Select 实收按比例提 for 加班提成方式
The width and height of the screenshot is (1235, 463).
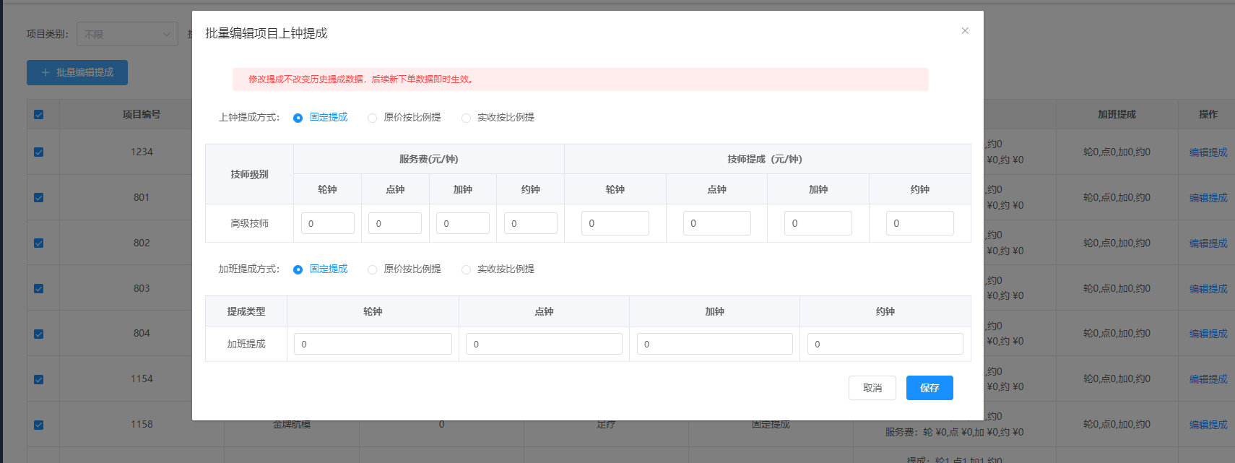tap(498, 269)
